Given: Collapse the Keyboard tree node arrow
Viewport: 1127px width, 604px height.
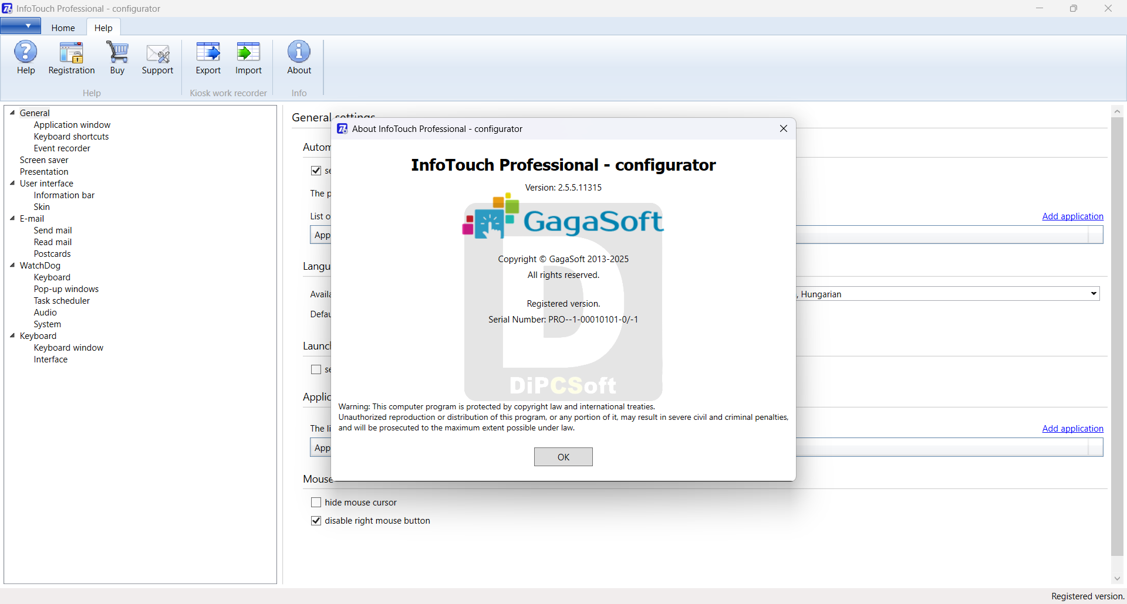Looking at the screenshot, I should (12, 335).
